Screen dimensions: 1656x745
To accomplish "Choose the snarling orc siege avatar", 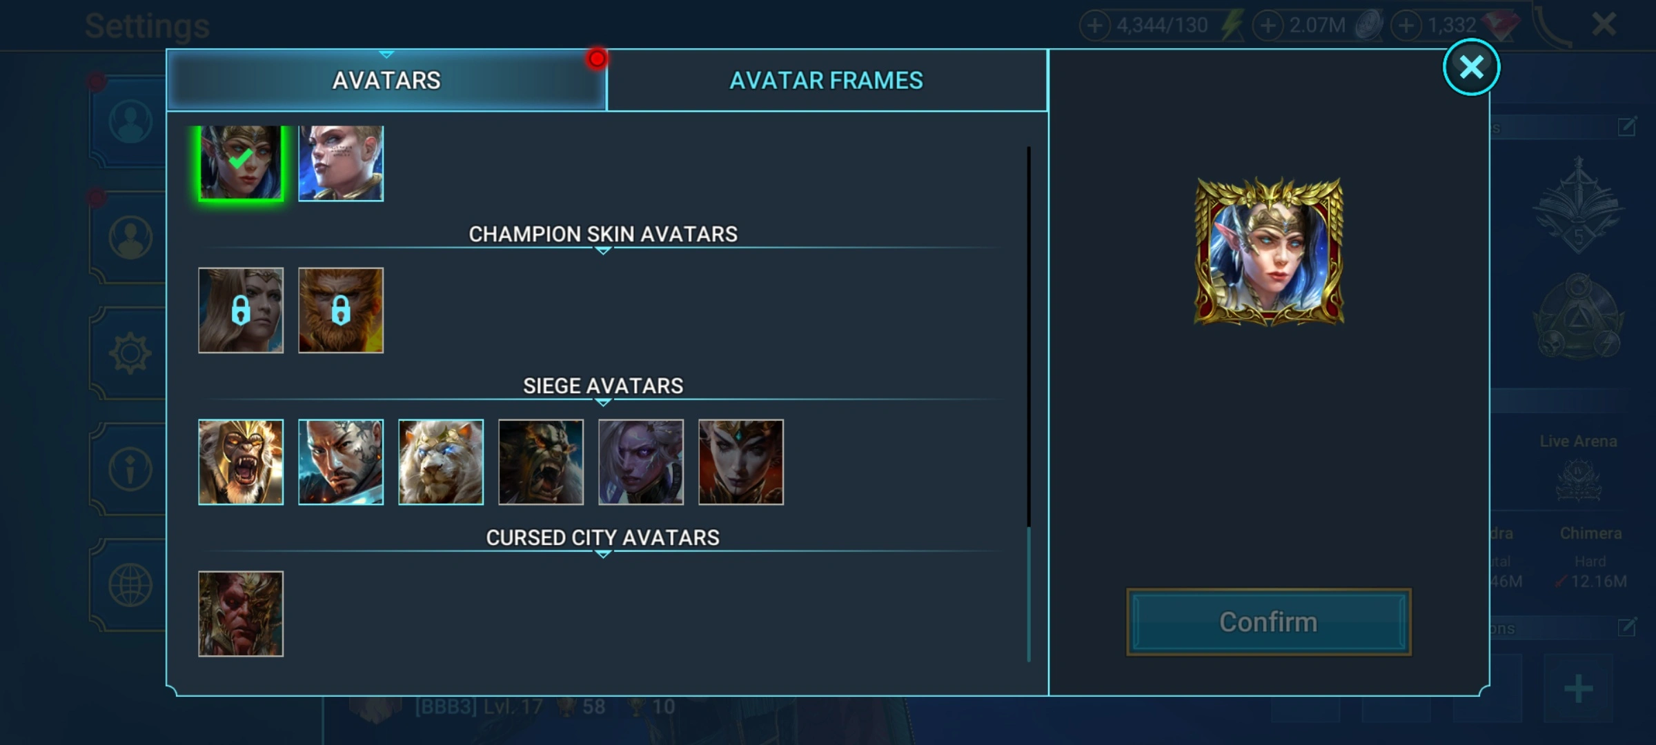I will [541, 462].
